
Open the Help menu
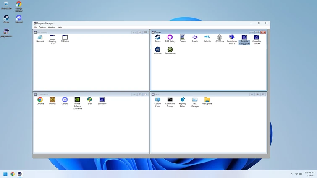[x=60, y=27]
